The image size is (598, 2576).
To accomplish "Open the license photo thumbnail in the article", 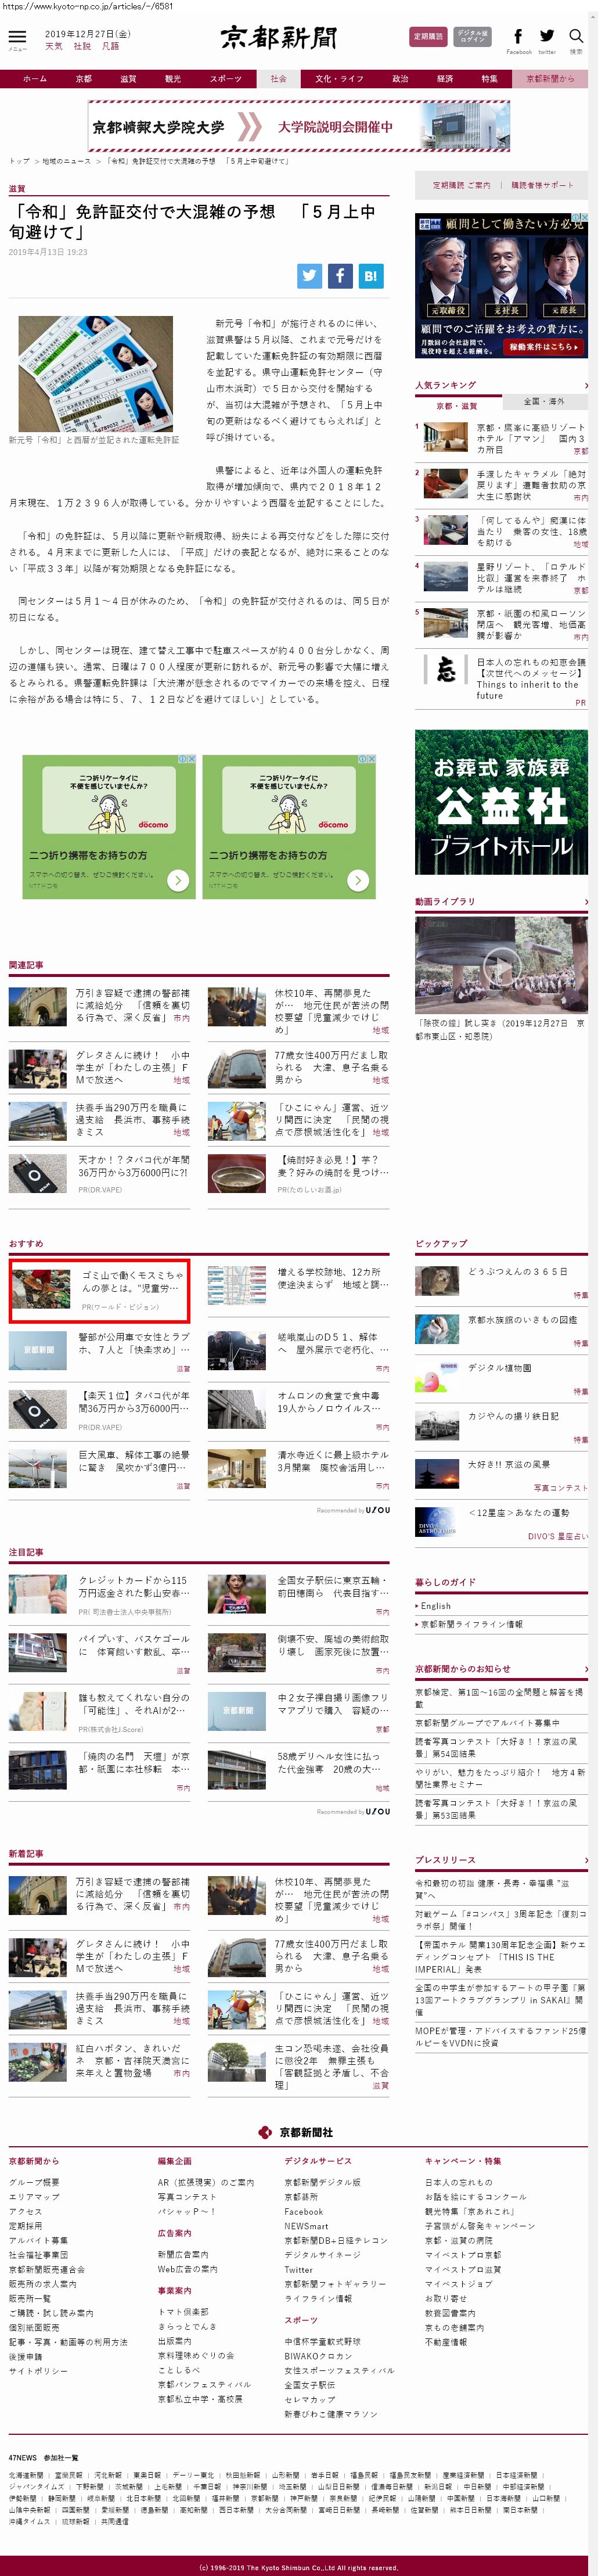I will 95,374.
